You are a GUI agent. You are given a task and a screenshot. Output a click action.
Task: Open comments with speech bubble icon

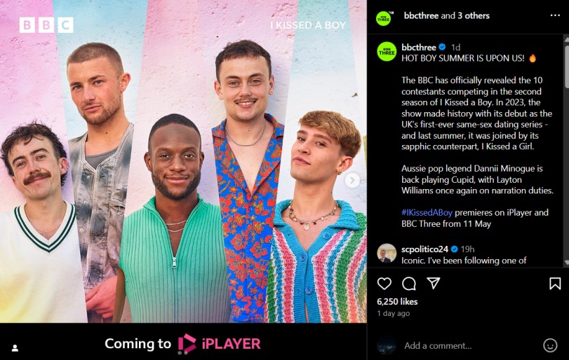pos(409,284)
